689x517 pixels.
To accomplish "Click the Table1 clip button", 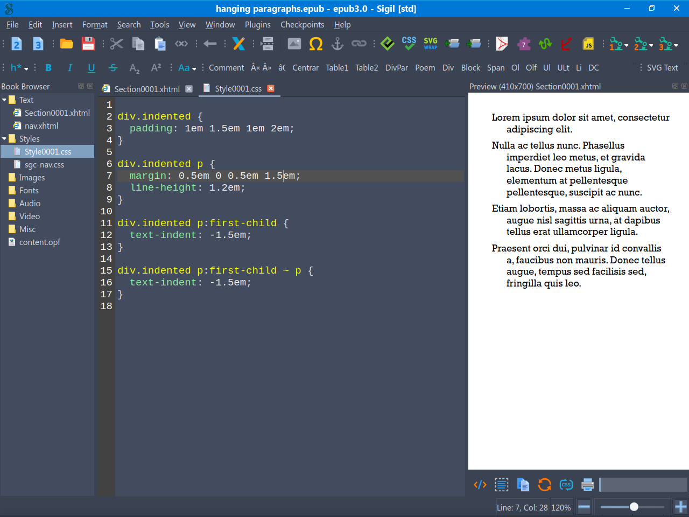I will click(x=337, y=68).
